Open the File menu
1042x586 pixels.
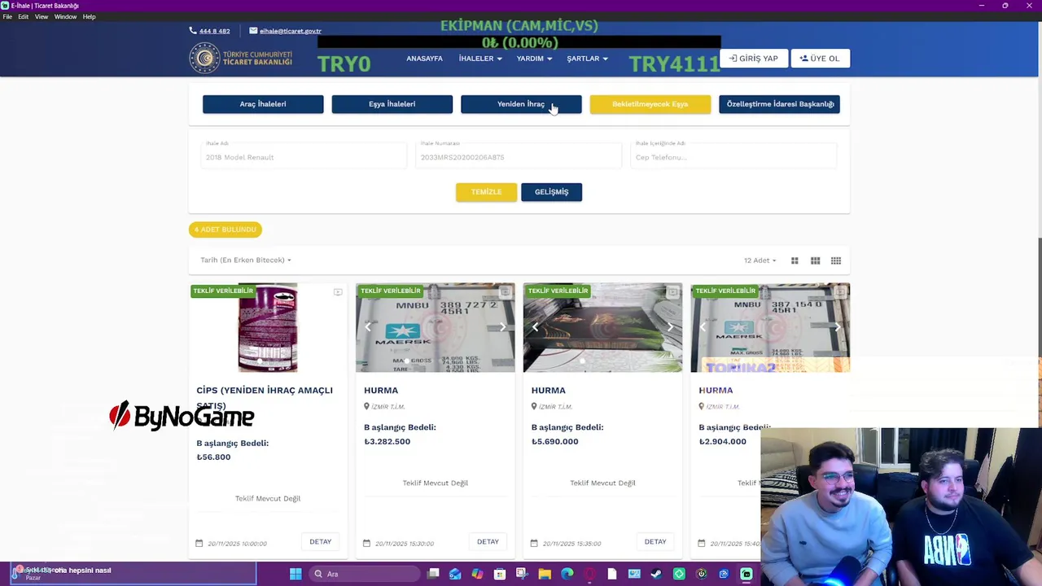[7, 16]
